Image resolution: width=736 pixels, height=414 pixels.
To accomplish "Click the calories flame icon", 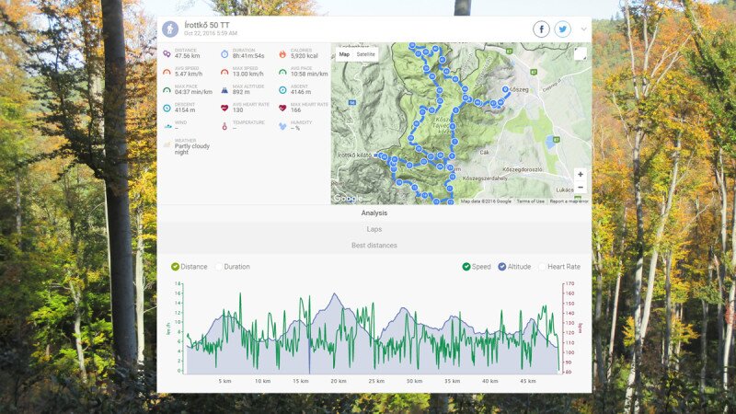I will coord(282,53).
